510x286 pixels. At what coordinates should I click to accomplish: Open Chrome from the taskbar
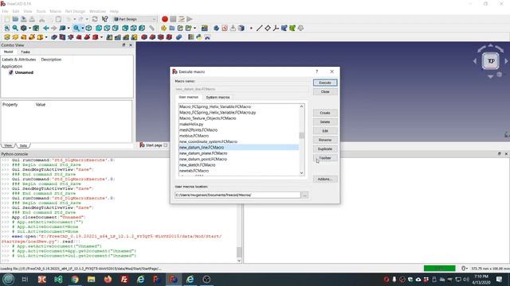(x=75, y=279)
